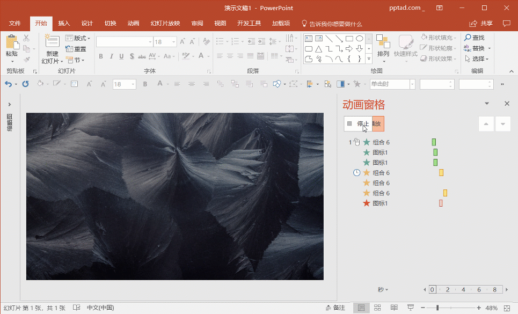Select the red-star 图标1 animation entry

(378, 203)
